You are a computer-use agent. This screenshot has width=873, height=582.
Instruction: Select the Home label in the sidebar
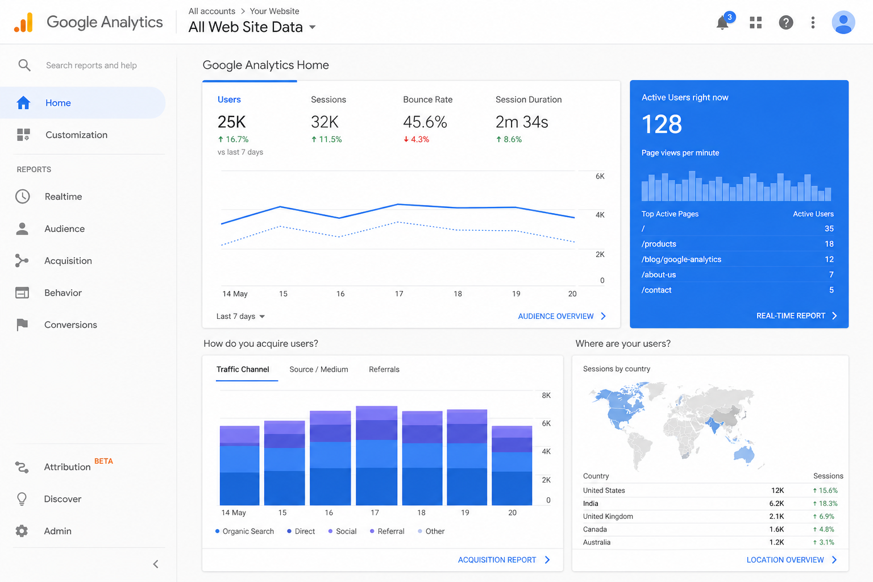58,103
